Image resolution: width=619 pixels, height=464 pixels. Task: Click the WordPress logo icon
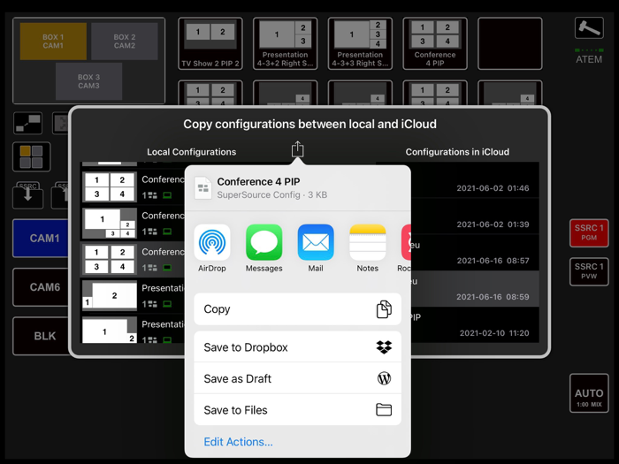[384, 378]
